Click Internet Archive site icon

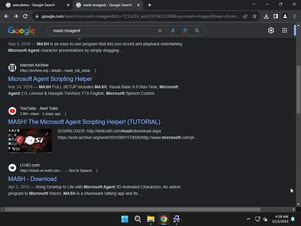tap(12, 68)
